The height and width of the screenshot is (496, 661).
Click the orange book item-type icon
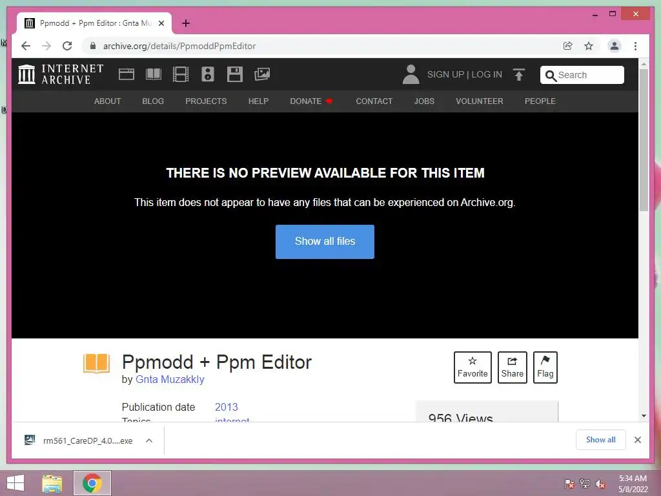(x=96, y=363)
